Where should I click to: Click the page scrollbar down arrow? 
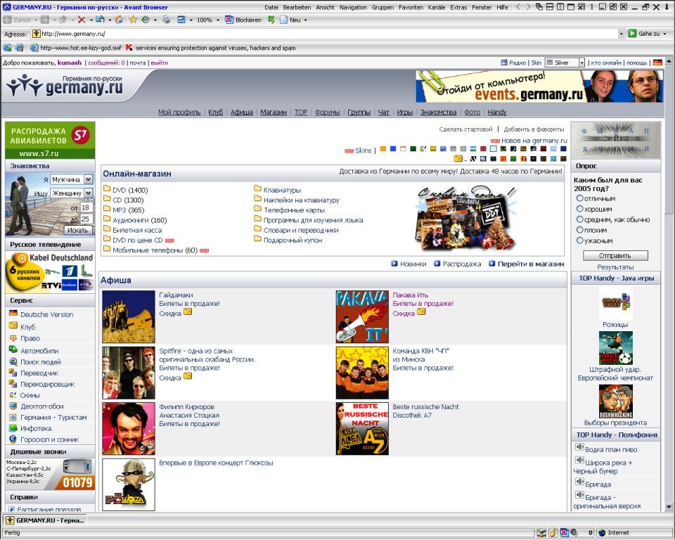tap(668, 507)
